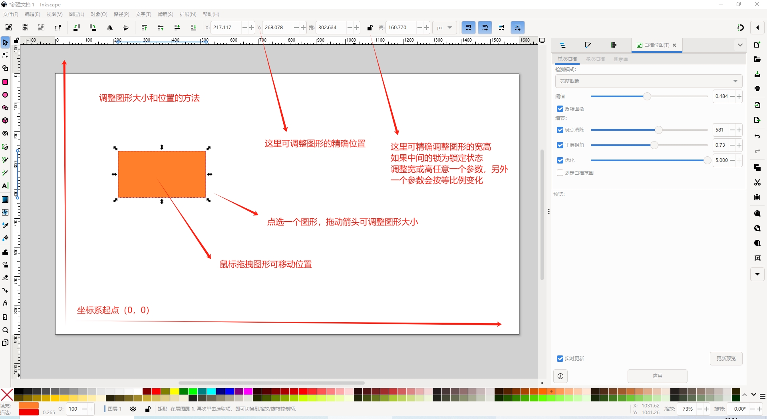The height and width of the screenshot is (419, 767).
Task: Enable the 划定白描范围 checkbox
Action: 560,173
